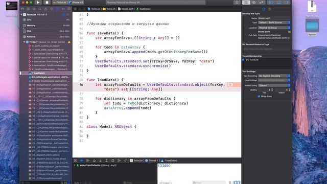Viewport: 327px width, 184px height.
Task: Enable the Code Review braces button
Action: 237,3
